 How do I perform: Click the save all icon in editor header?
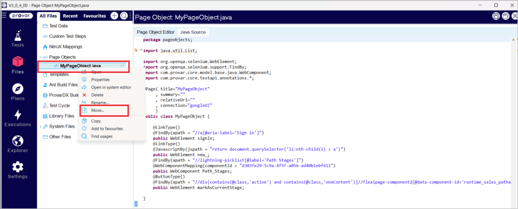505,17
